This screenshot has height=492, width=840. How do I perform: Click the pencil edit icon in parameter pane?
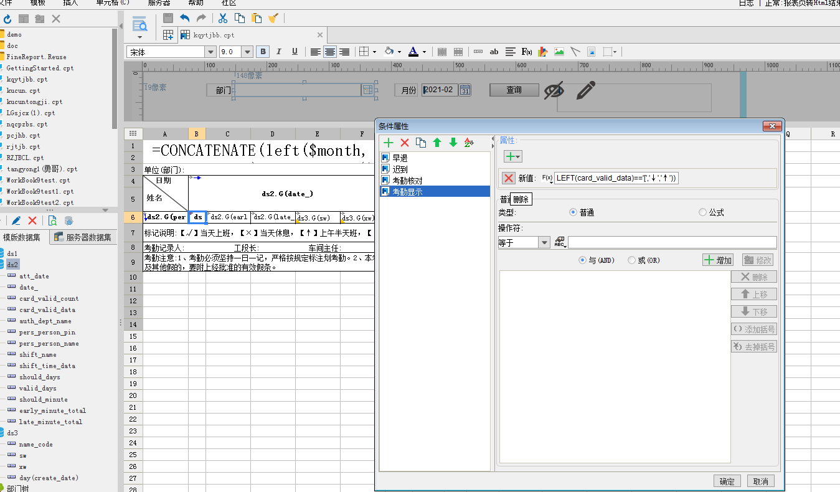585,91
